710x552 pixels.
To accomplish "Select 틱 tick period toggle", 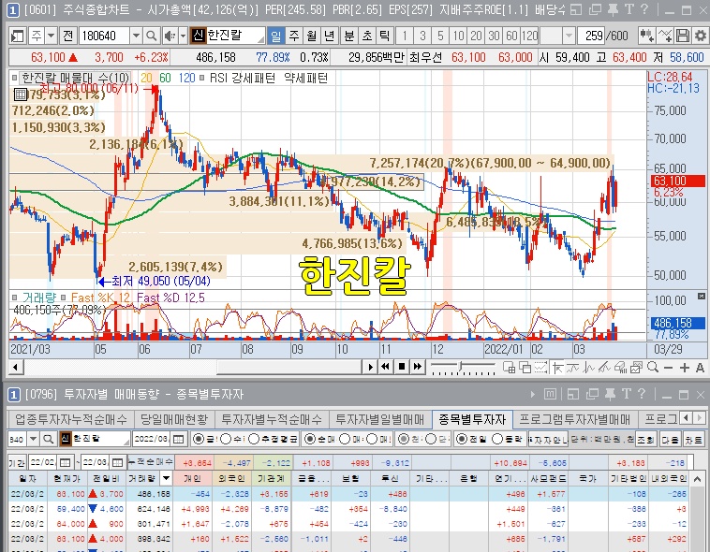I will click(384, 36).
